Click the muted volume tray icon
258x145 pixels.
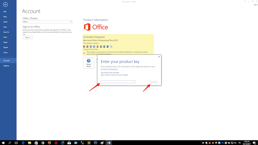coord(235,143)
